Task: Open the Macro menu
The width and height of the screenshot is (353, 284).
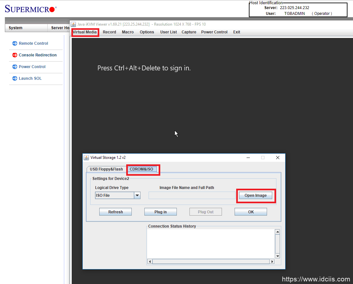Action: (x=128, y=32)
